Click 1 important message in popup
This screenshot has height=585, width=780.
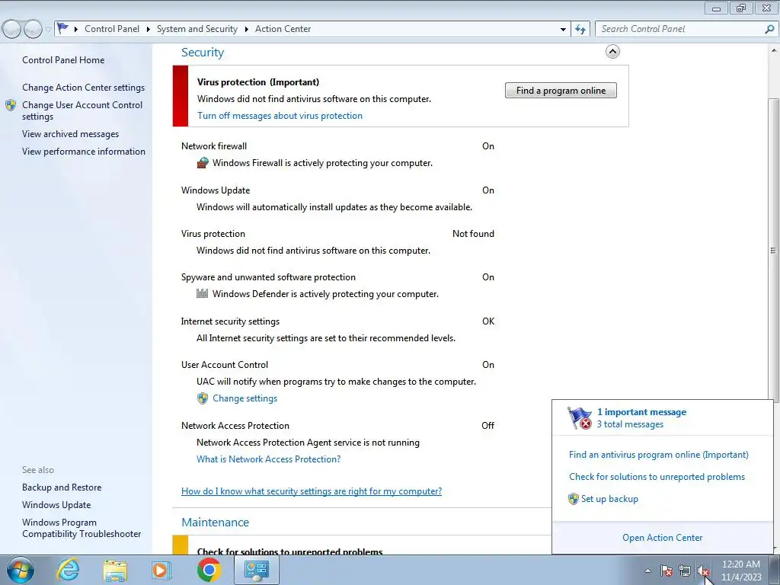tap(641, 412)
